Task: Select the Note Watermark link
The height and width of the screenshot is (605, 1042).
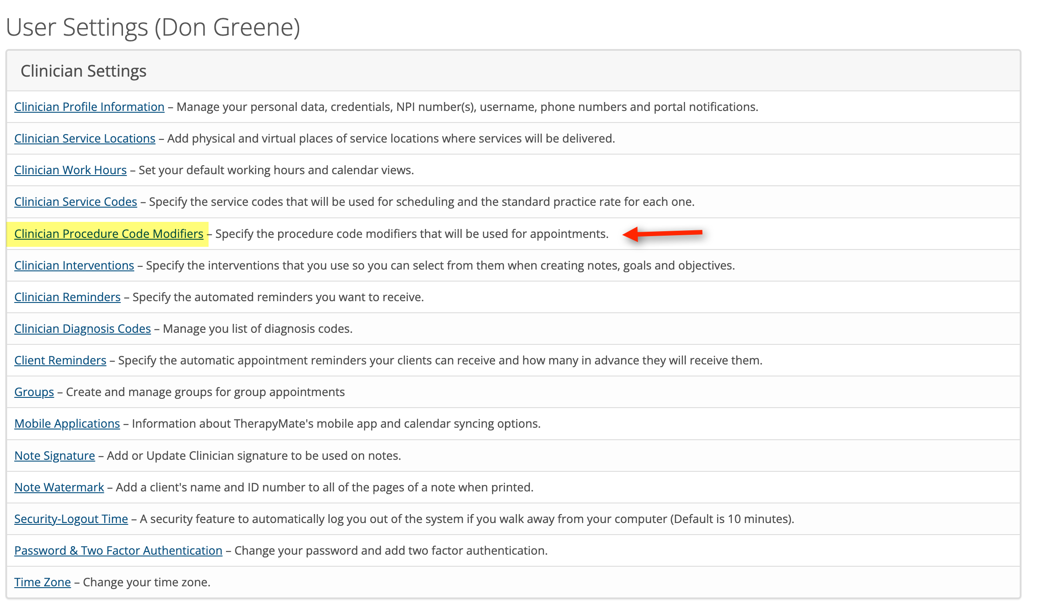Action: coord(59,487)
